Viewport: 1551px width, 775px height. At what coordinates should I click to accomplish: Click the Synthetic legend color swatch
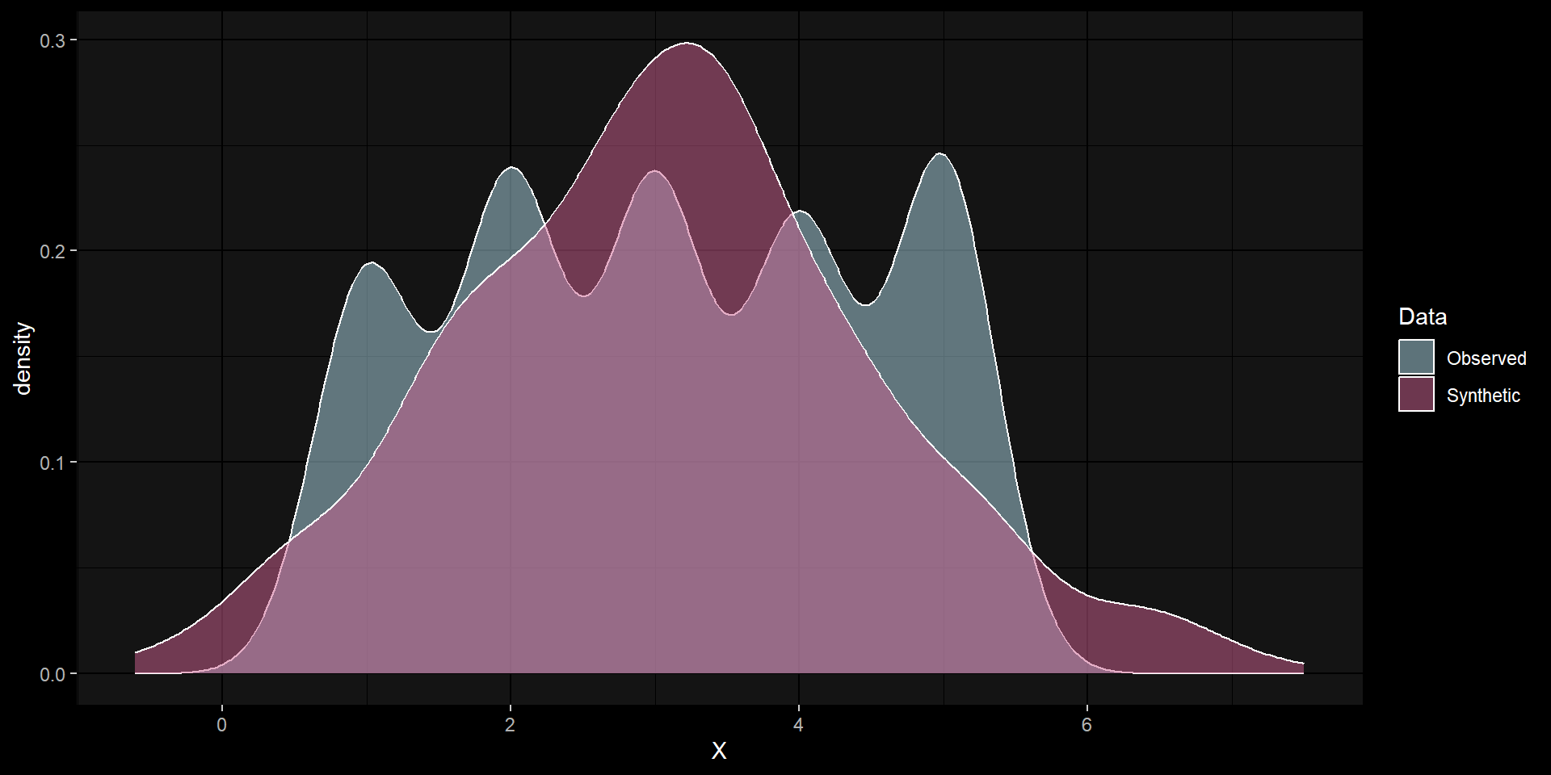coord(1416,395)
